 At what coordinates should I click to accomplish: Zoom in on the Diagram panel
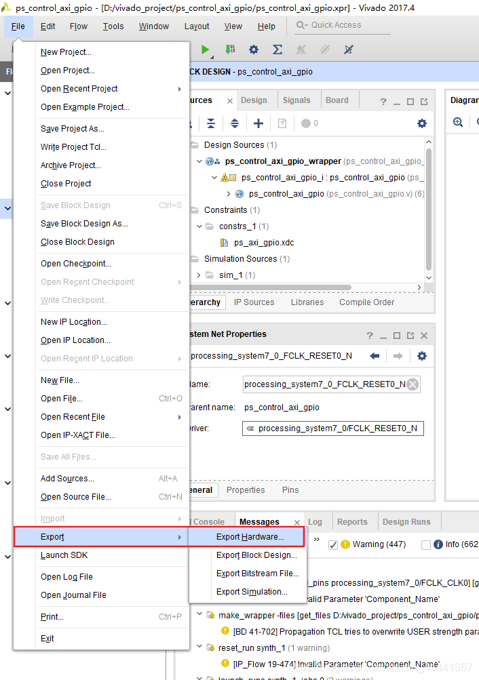click(x=458, y=122)
